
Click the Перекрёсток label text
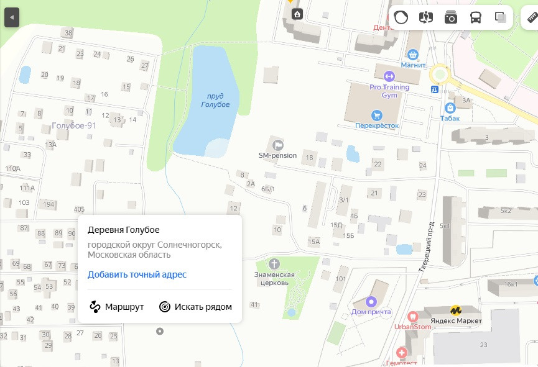[377, 126]
